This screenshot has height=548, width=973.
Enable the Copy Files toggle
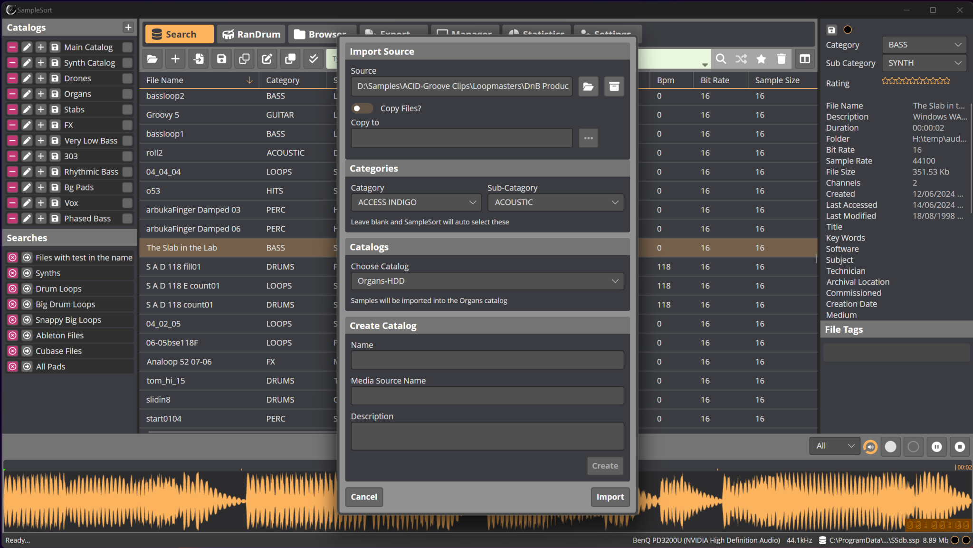point(362,108)
